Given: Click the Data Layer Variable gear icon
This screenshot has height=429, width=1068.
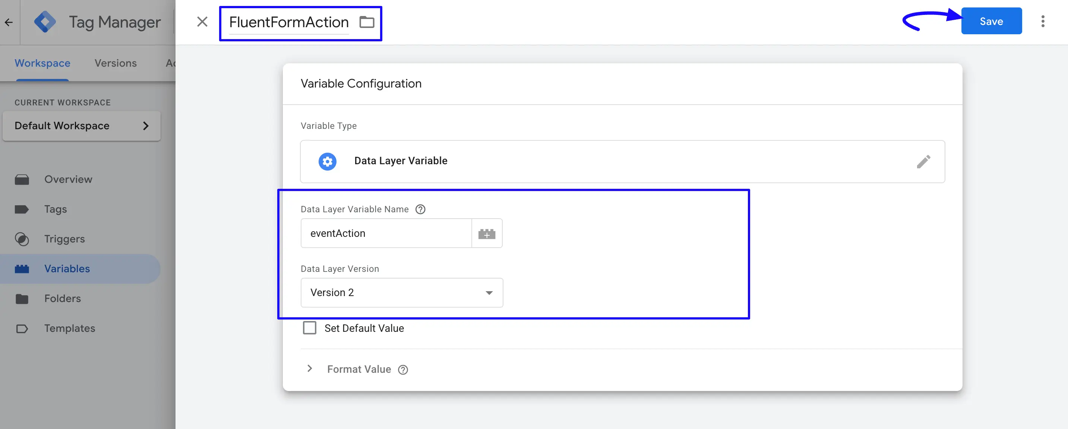Looking at the screenshot, I should click(327, 161).
